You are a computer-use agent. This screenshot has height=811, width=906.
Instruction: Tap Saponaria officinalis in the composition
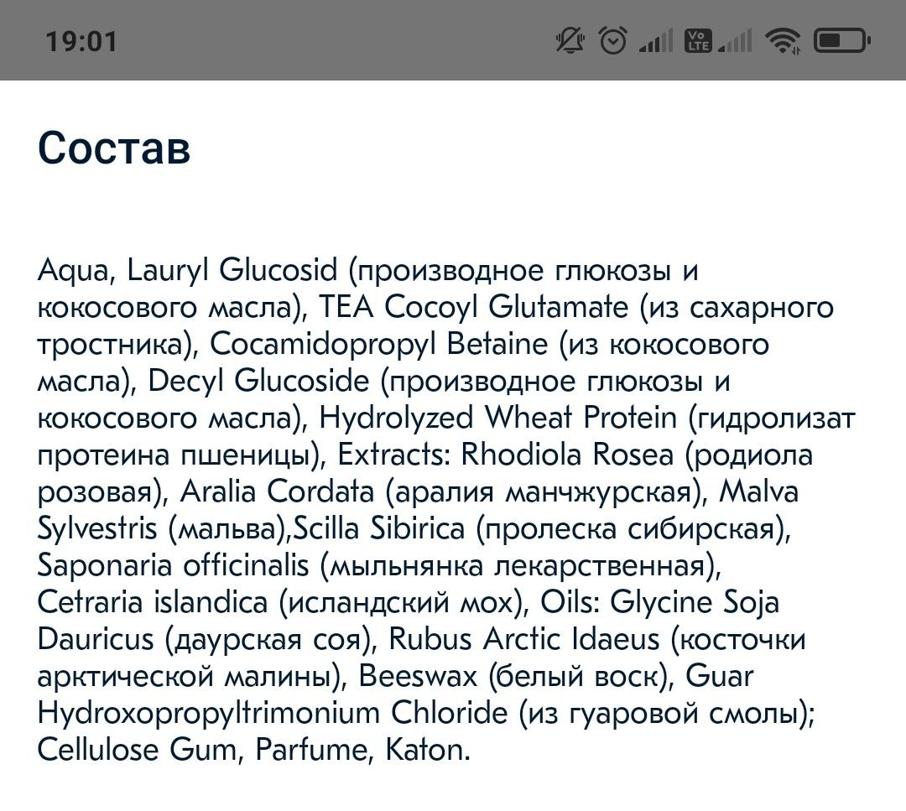(x=174, y=565)
